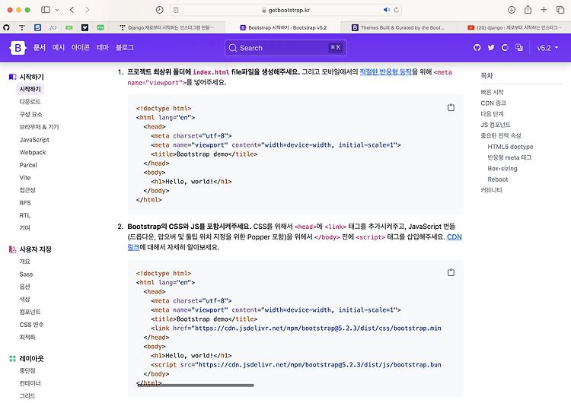Click the 적절한 반응형 동작 link
The image size is (571, 403).
[386, 72]
